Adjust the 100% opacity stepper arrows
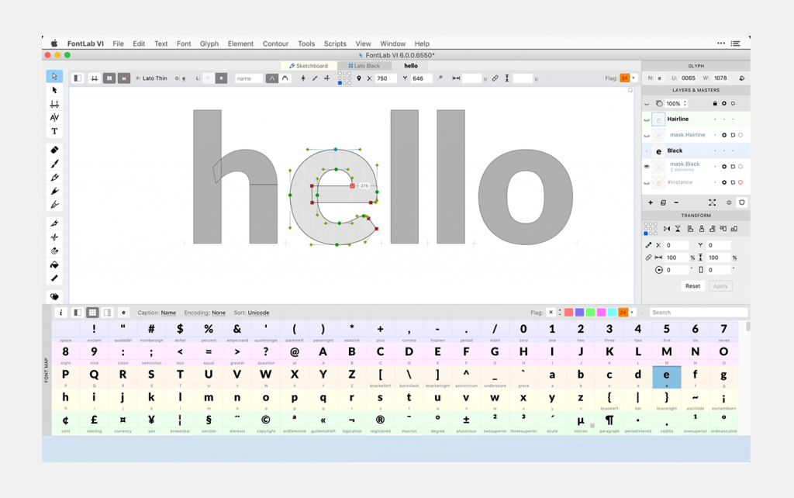 (x=685, y=104)
